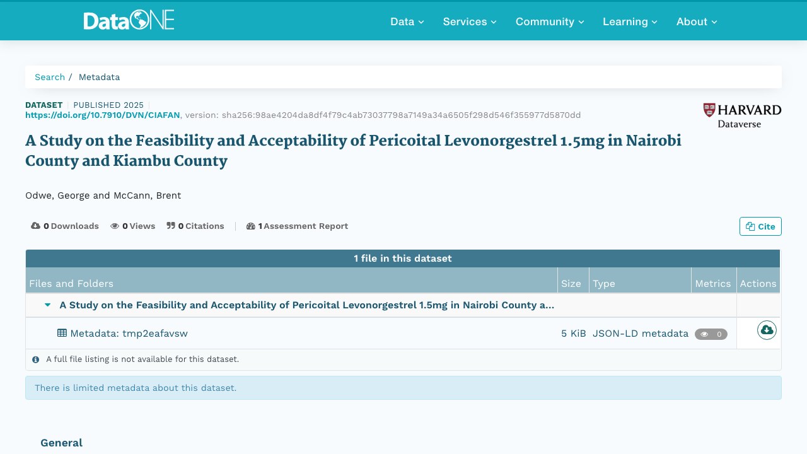Click the Citations quote icon metric
This screenshot has height=454, width=807.
pos(171,226)
